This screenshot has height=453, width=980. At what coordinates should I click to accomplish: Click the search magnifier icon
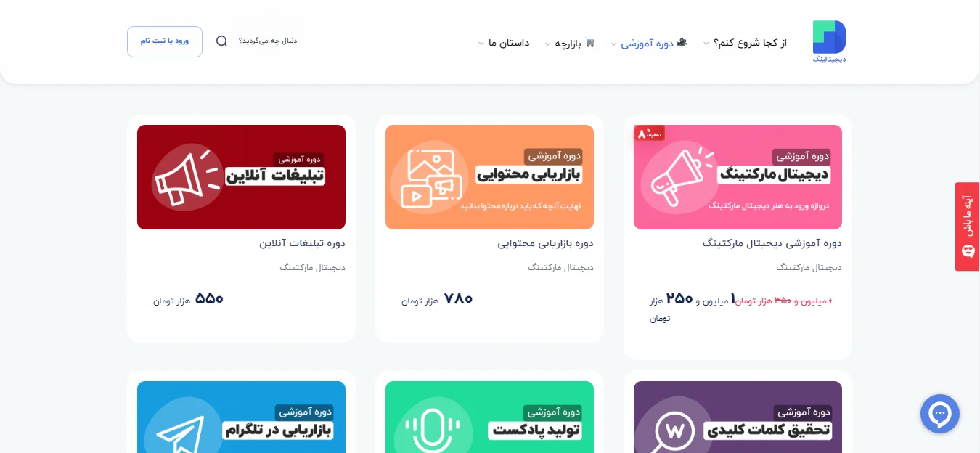coord(222,41)
